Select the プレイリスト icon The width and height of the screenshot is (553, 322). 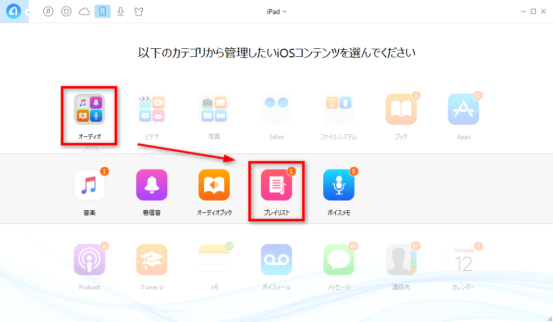tap(276, 185)
